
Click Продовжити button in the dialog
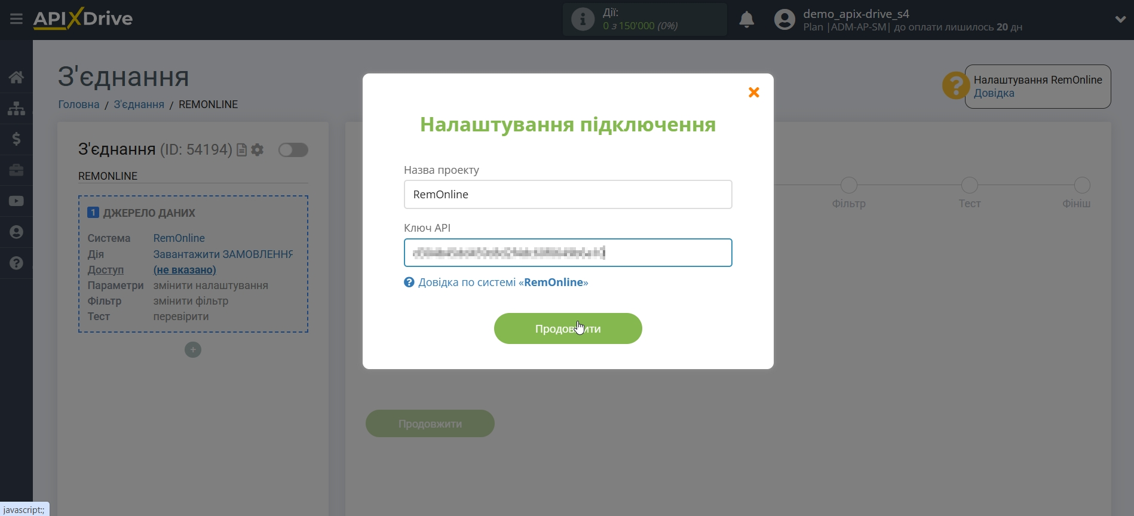coord(568,328)
